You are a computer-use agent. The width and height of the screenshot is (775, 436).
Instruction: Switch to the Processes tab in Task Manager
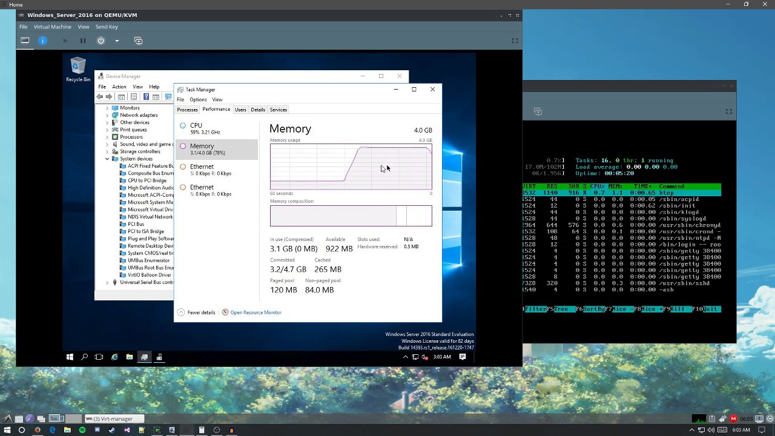coord(187,110)
